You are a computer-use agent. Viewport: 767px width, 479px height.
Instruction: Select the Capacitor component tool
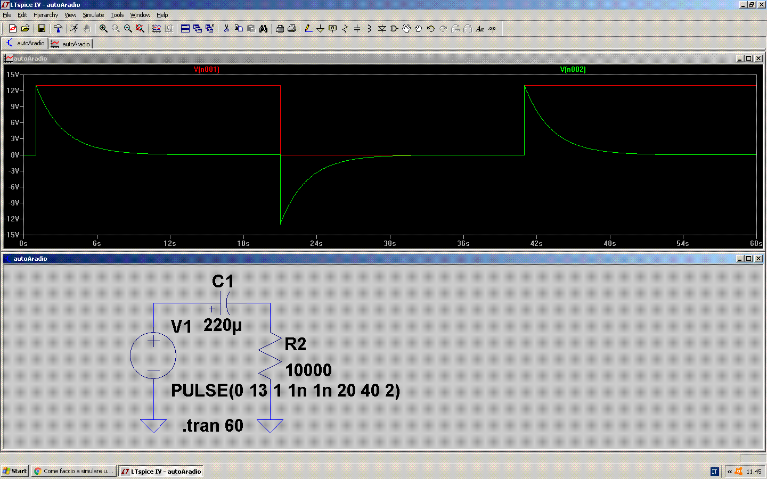(357, 29)
